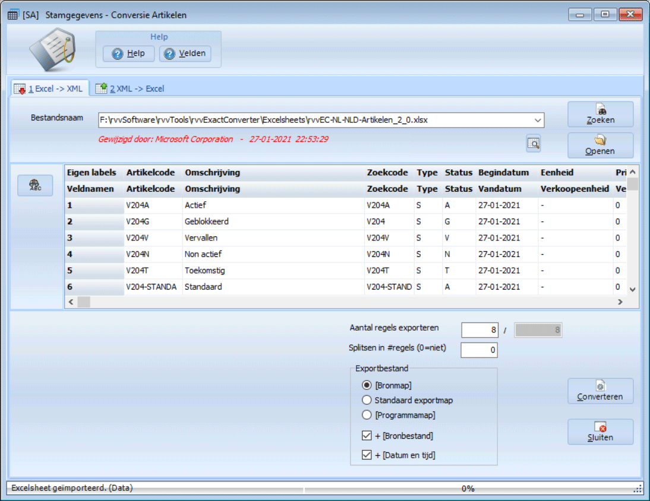Click the Aantal regels exporteren input field

pos(479,330)
